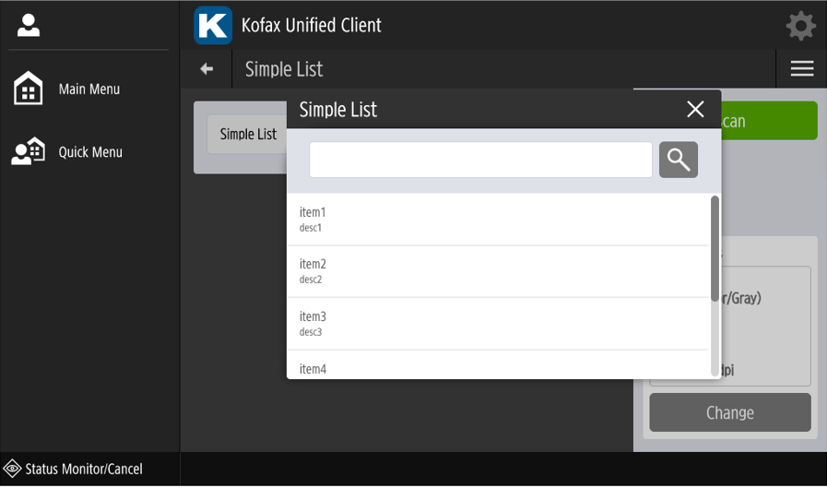The image size is (827, 488).
Task: Click the Status Monitor/Cancel diamond icon
Action: [12, 469]
